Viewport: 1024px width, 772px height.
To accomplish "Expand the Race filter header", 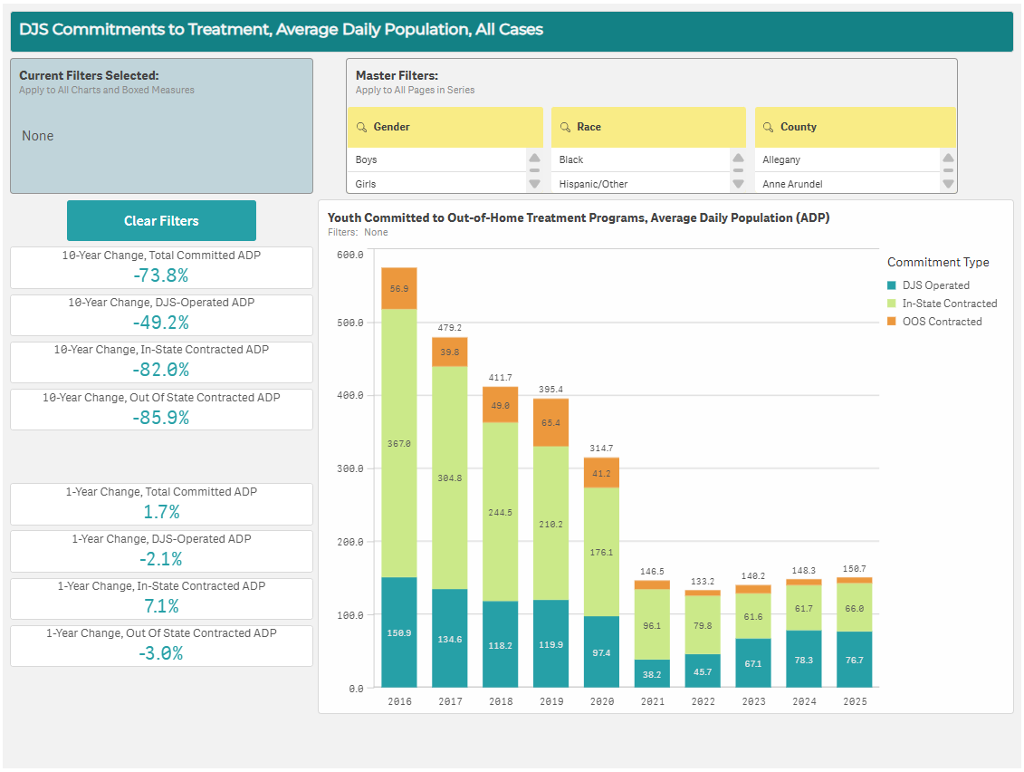I will [x=648, y=127].
